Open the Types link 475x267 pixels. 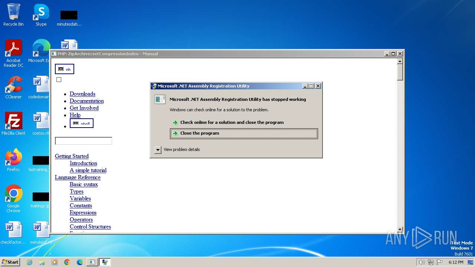tap(76, 191)
